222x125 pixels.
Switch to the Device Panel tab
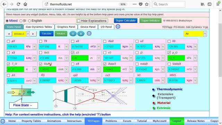[88, 27]
